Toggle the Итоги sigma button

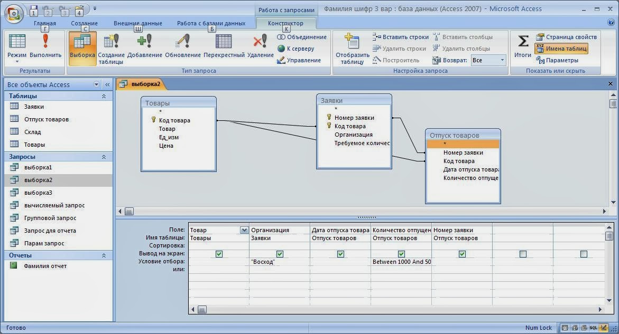523,46
